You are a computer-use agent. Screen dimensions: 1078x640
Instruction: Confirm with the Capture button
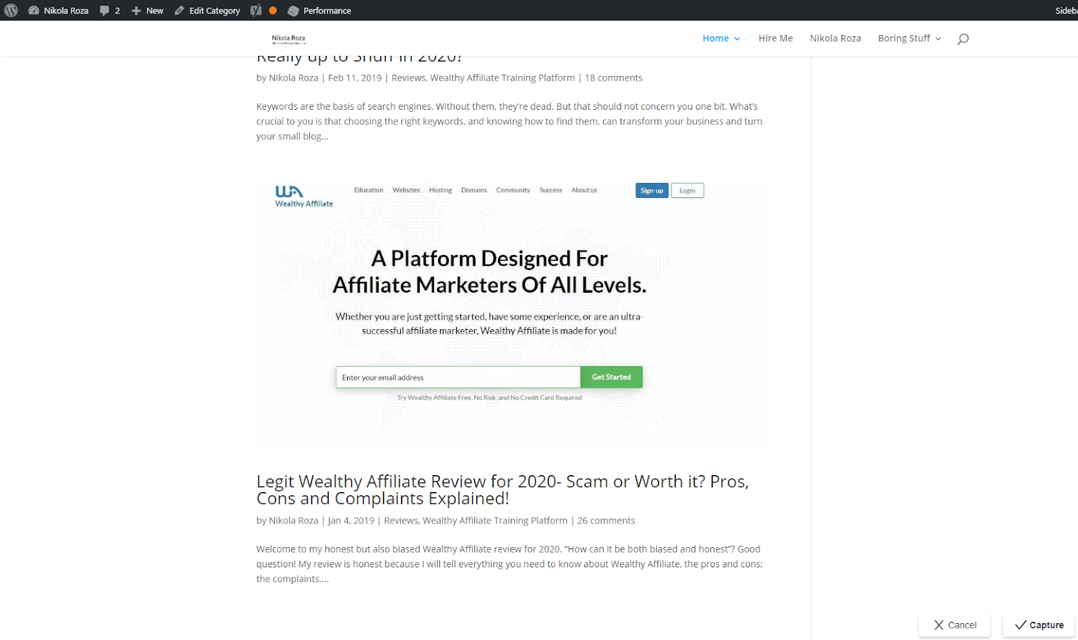point(1039,625)
